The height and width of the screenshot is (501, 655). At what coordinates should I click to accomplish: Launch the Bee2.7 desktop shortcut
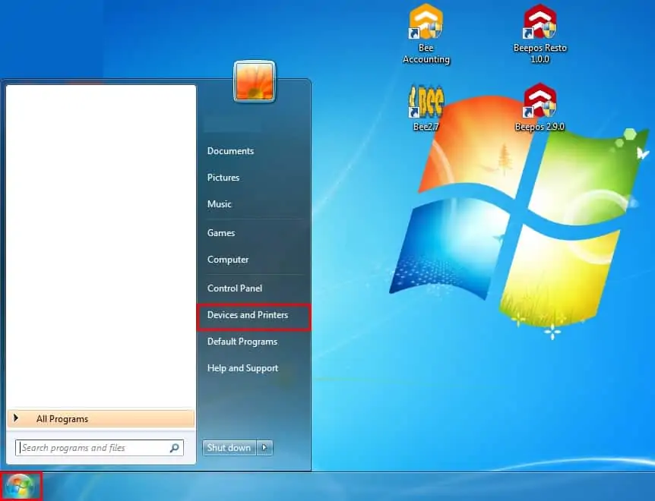point(426,108)
